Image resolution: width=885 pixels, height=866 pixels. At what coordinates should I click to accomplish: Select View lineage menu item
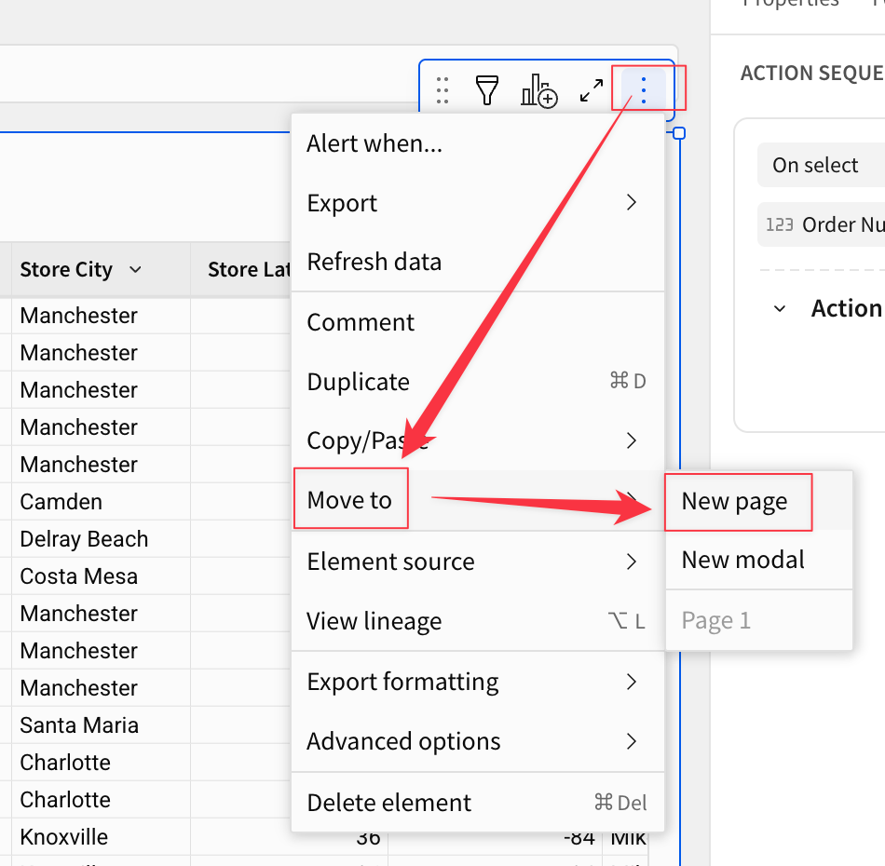[x=478, y=621]
